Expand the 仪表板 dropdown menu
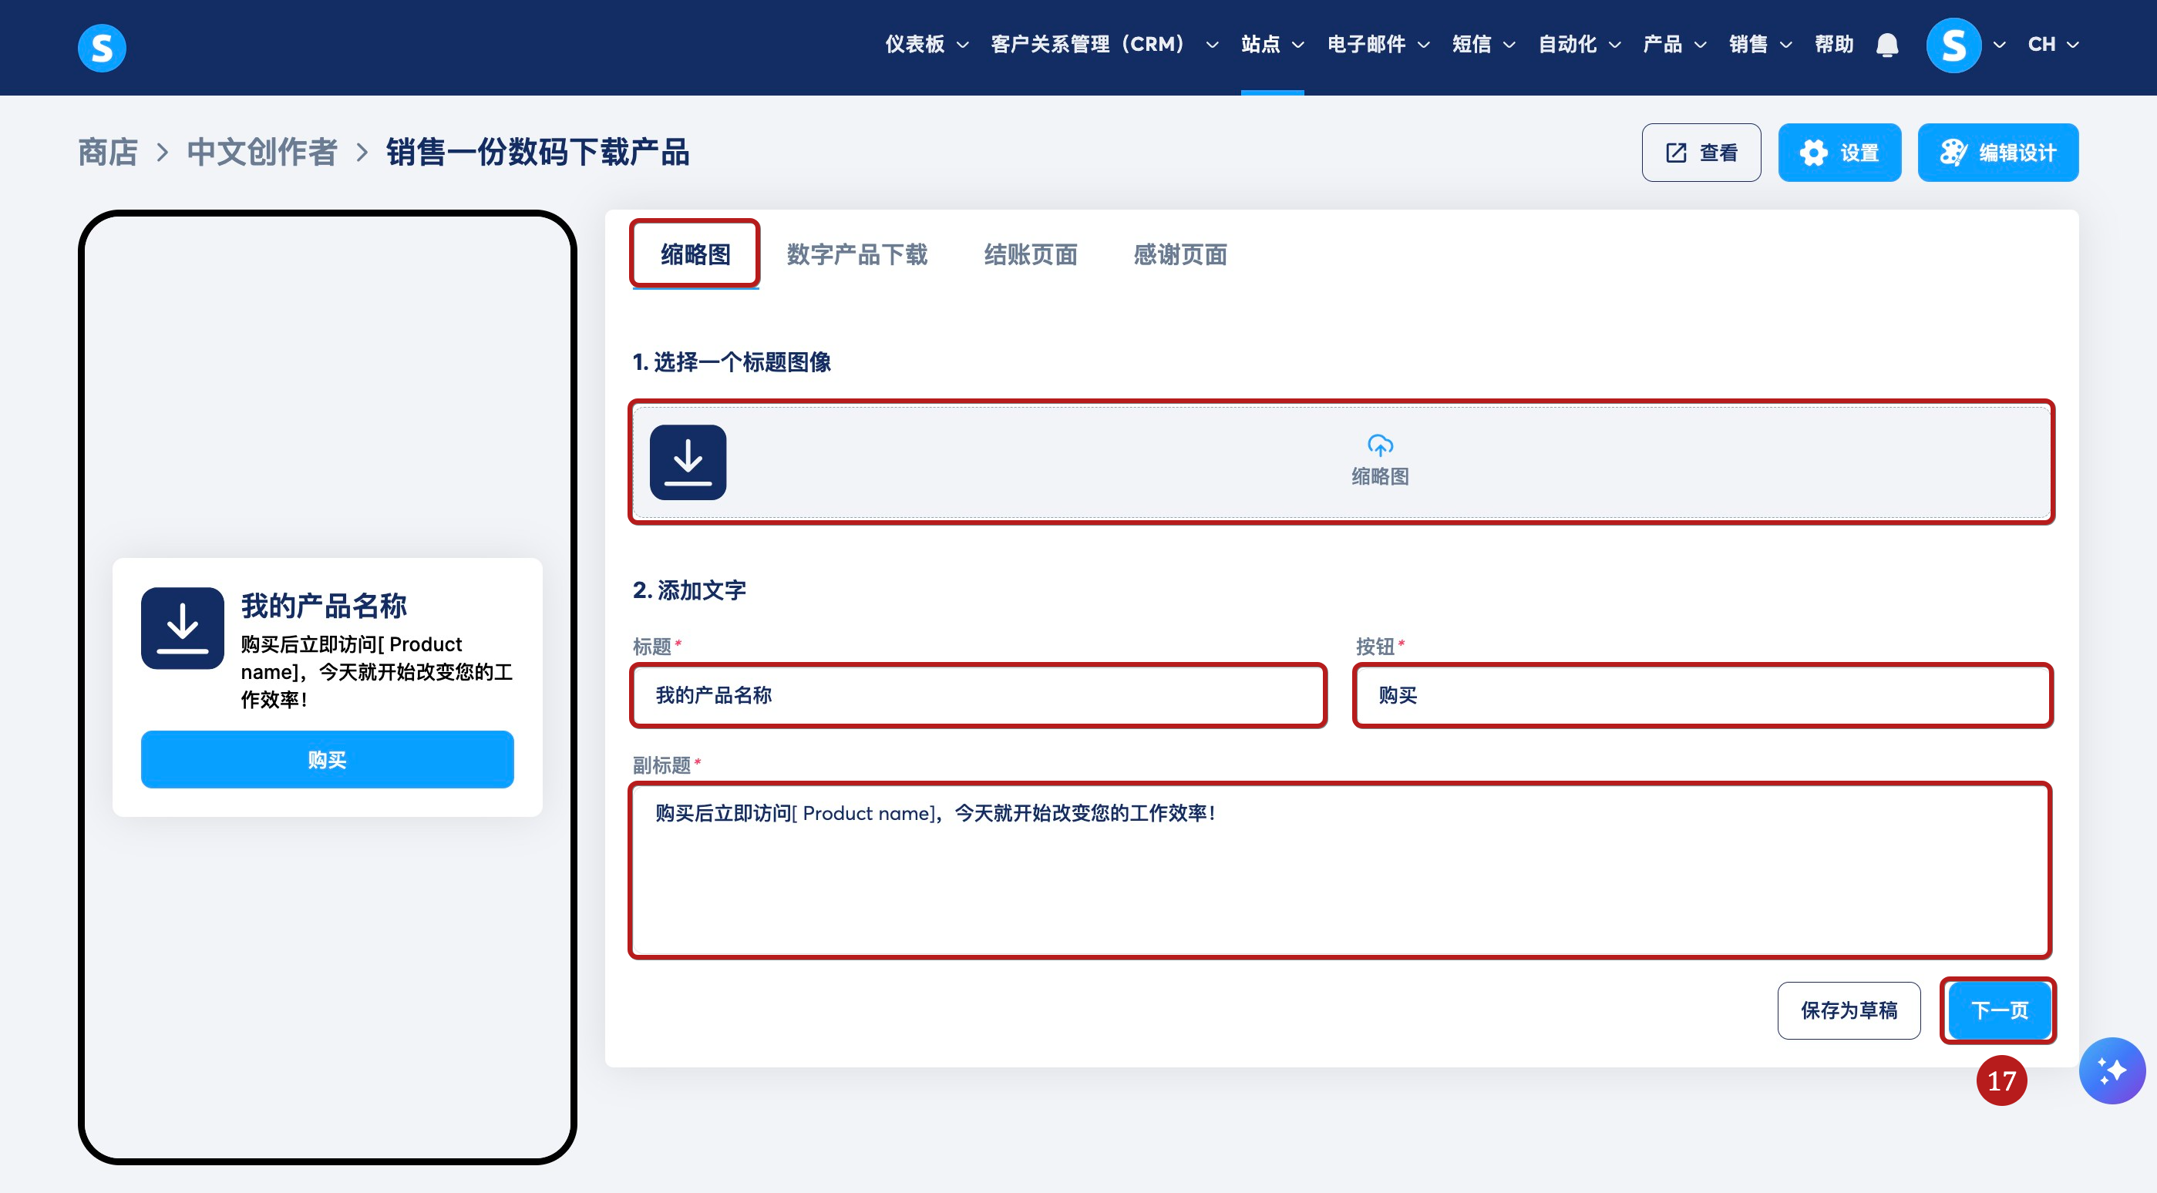Image resolution: width=2157 pixels, height=1193 pixels. [926, 45]
